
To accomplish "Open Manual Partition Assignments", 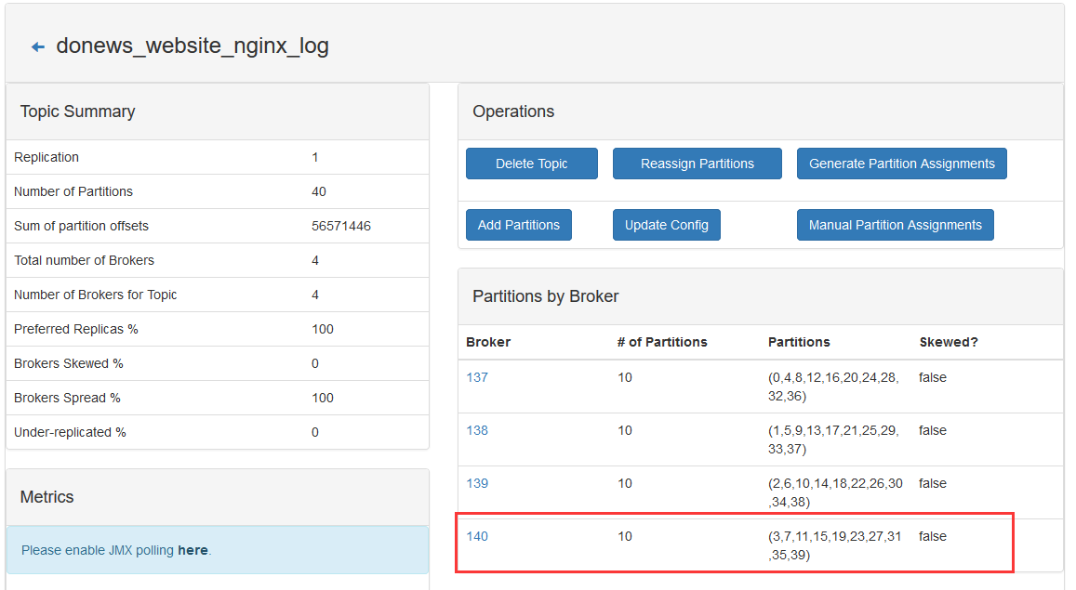I will click(895, 225).
